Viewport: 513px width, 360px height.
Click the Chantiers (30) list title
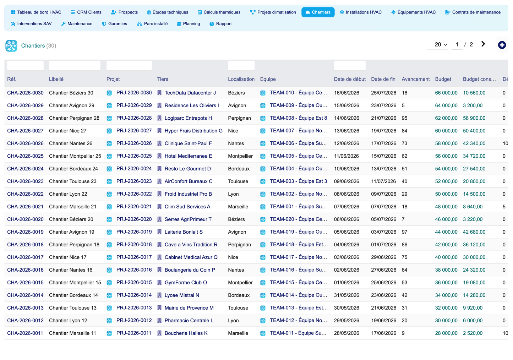(39, 46)
